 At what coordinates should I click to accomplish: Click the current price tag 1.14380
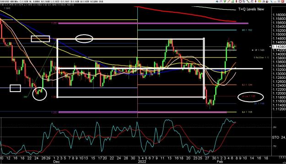279,46
